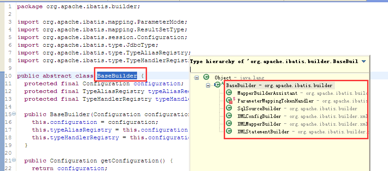
Task: Click the abstract class icon for BaseBuilder
Action: (x=218, y=85)
